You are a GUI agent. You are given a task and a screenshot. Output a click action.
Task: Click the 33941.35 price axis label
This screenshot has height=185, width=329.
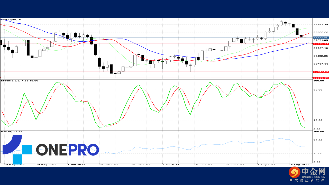pyautogui.click(x=321, y=24)
